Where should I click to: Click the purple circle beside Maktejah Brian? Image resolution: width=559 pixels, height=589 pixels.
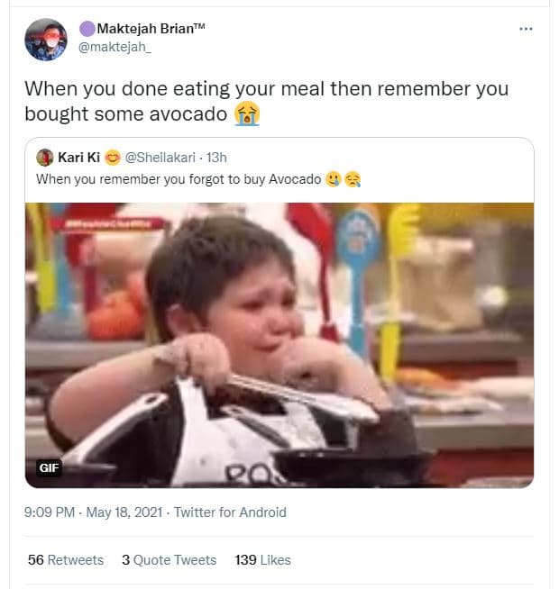click(x=87, y=29)
